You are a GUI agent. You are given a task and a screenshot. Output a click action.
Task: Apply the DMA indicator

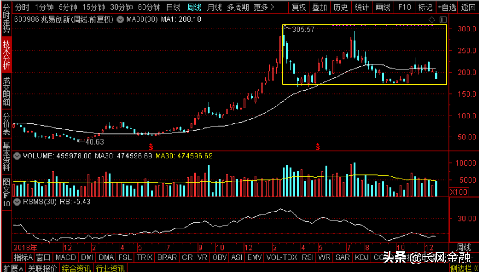(x=107, y=257)
